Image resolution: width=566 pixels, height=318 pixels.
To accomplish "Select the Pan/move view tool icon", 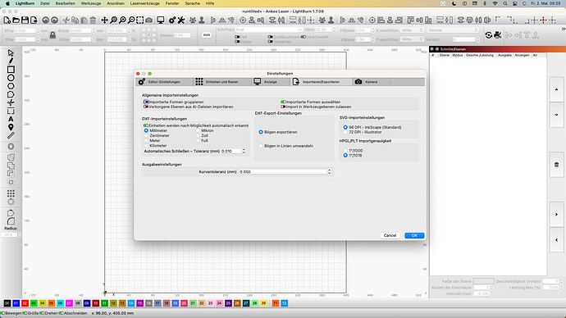I will click(104, 20).
